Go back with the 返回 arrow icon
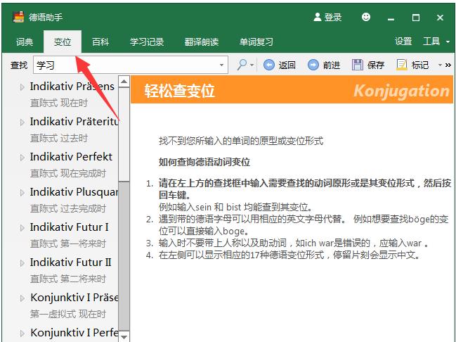 point(269,65)
